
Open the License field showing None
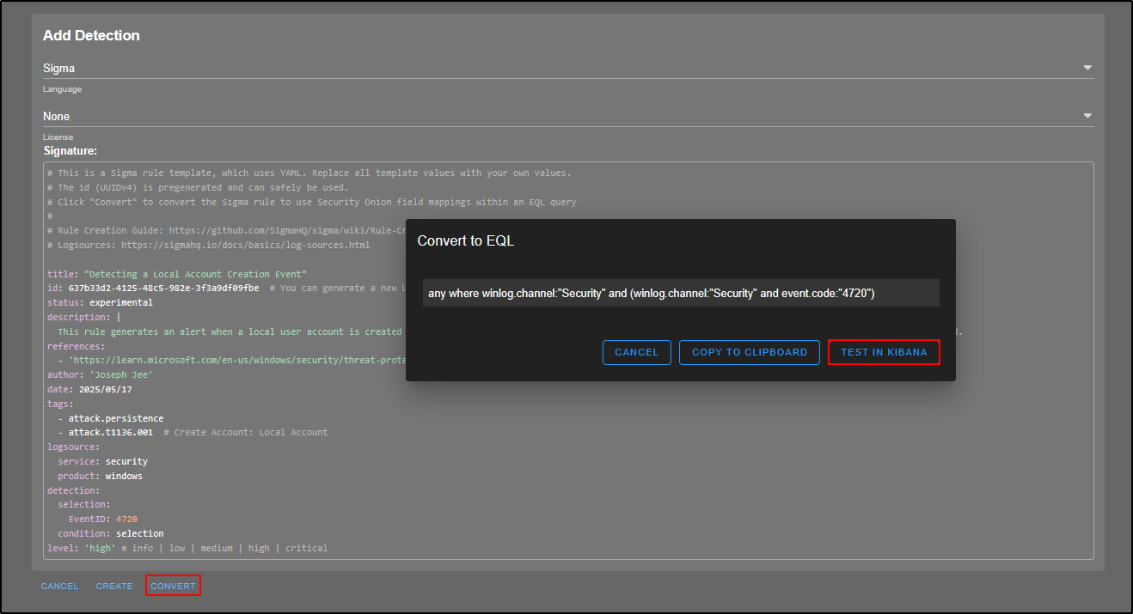(57, 116)
